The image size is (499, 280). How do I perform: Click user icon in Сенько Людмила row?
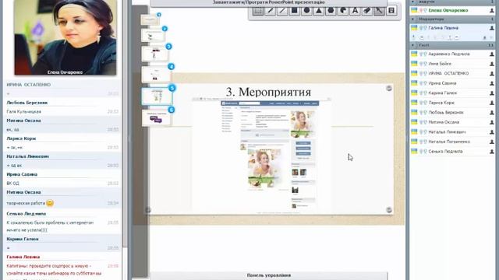492,152
